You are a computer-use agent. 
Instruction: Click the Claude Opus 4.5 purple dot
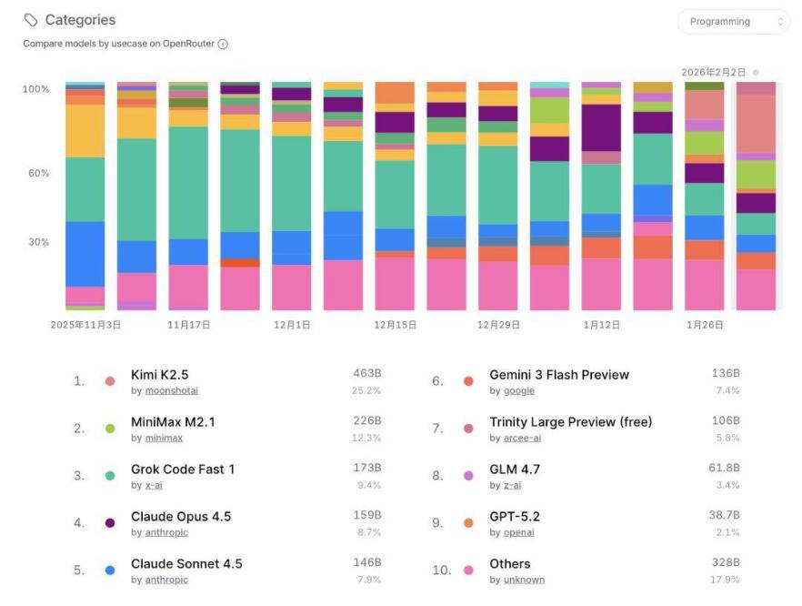(x=110, y=523)
